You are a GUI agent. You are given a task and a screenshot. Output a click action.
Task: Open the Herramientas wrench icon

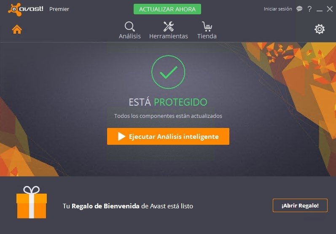click(x=169, y=27)
